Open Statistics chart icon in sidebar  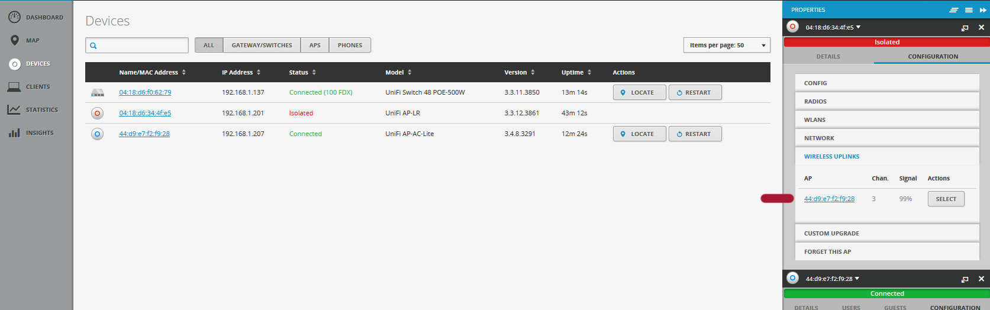[x=14, y=110]
